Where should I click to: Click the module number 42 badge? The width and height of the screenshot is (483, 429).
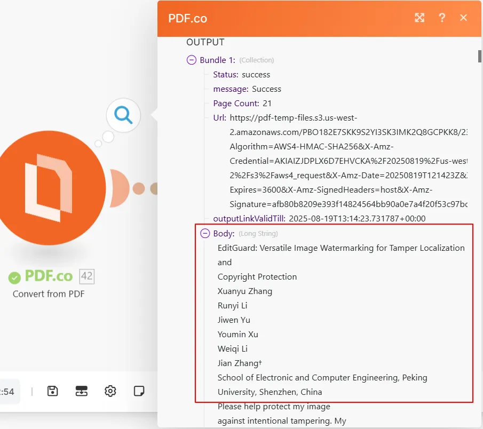click(87, 276)
